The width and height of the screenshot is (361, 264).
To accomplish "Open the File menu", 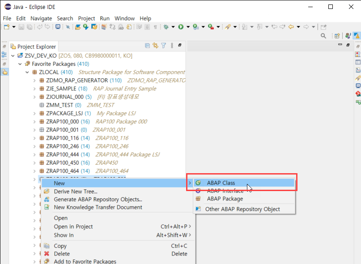I will (7, 18).
